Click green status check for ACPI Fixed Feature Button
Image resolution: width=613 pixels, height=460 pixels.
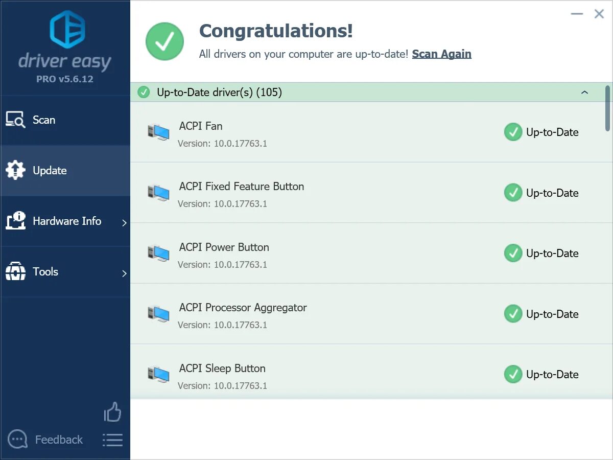click(x=513, y=193)
